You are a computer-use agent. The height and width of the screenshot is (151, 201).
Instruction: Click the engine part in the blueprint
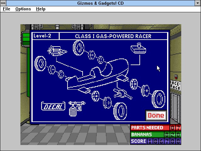pyautogui.click(x=57, y=51)
